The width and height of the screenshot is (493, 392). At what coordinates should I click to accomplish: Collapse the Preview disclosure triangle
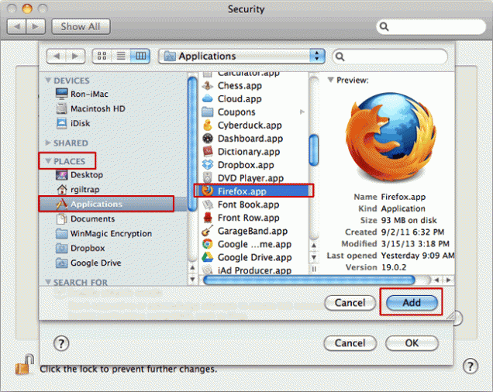point(330,80)
